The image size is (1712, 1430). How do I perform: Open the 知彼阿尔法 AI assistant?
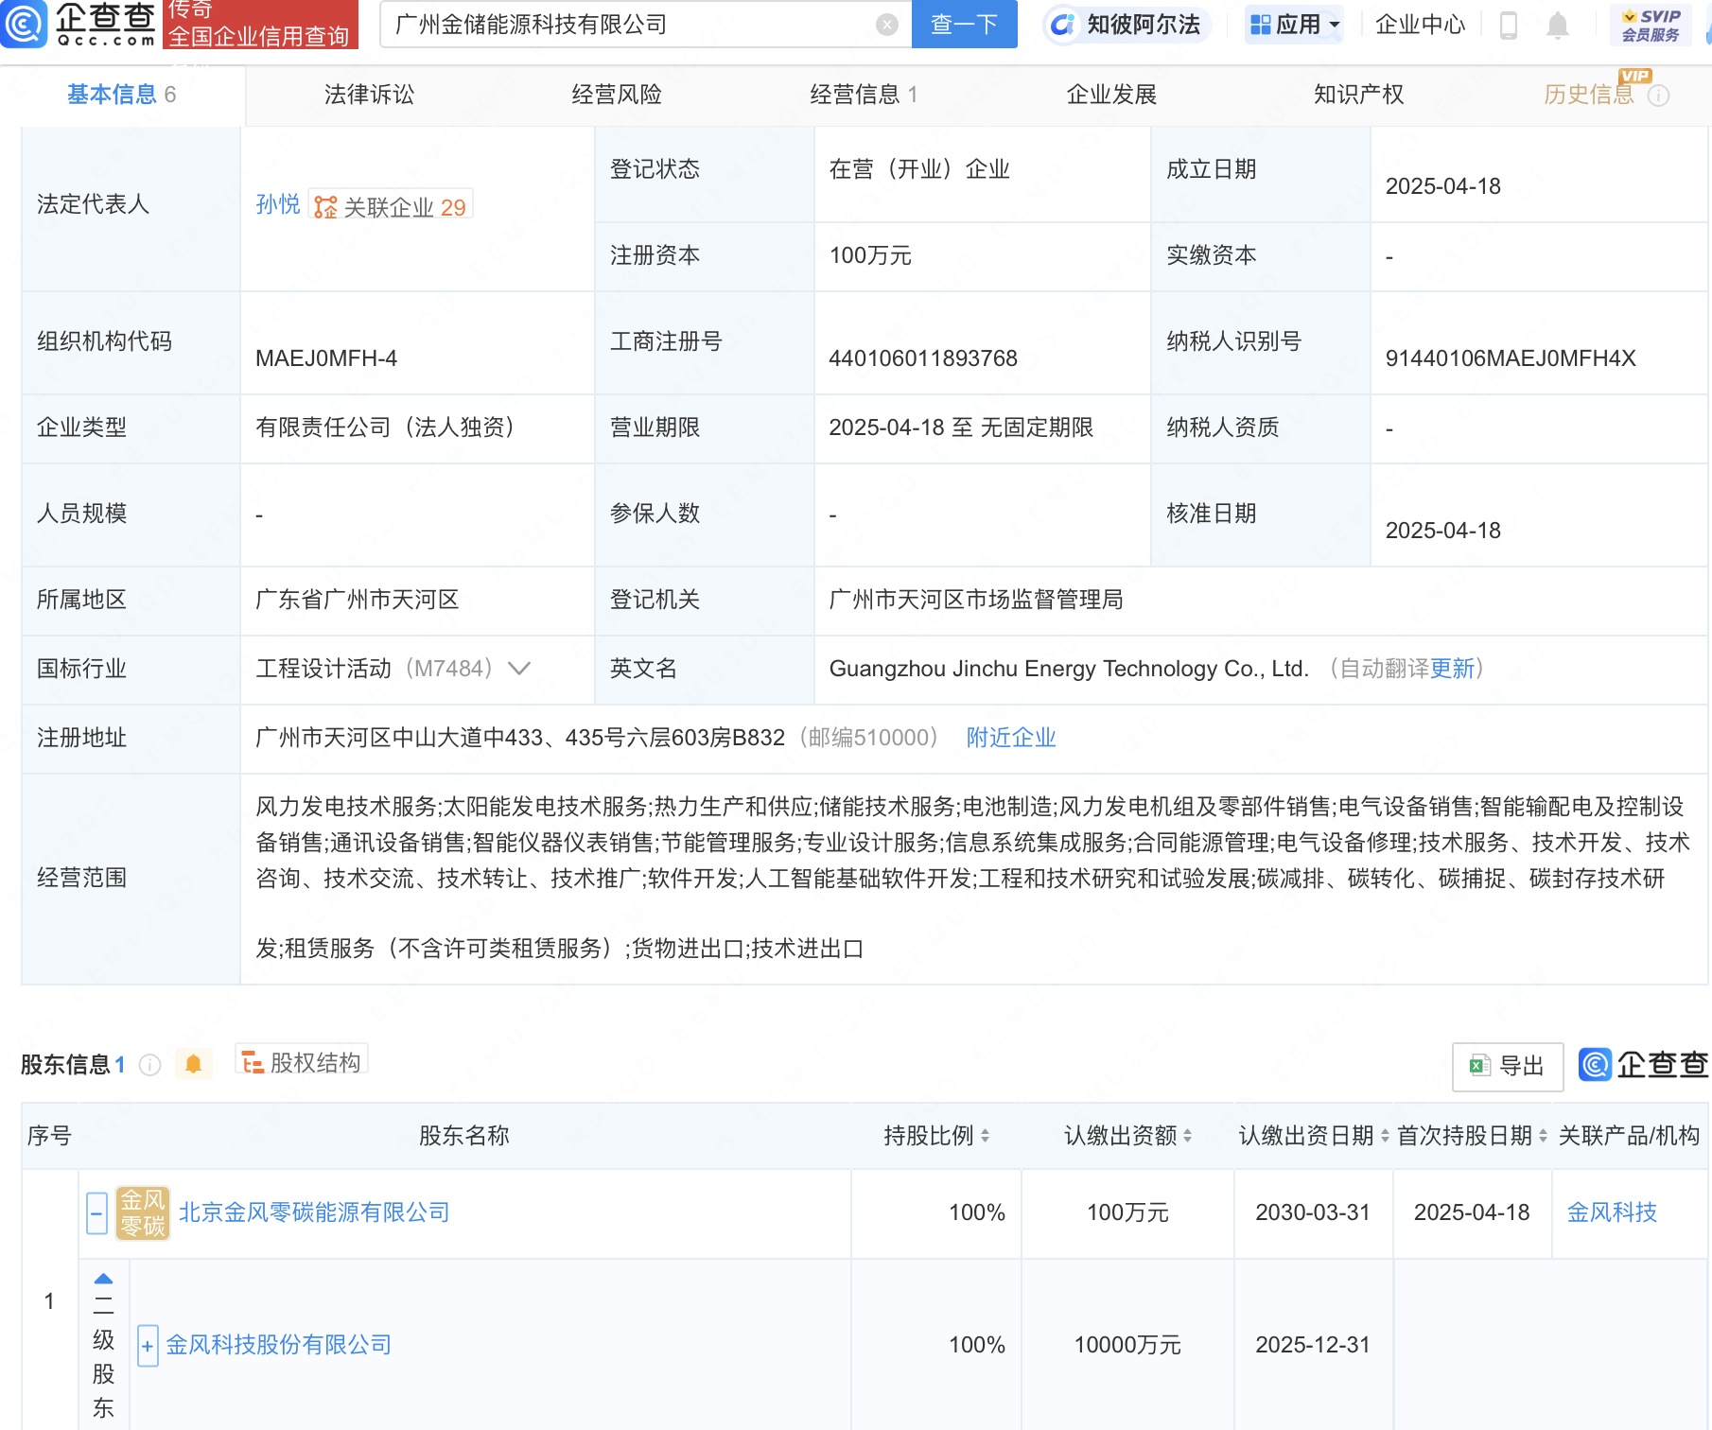pyautogui.click(x=1127, y=25)
